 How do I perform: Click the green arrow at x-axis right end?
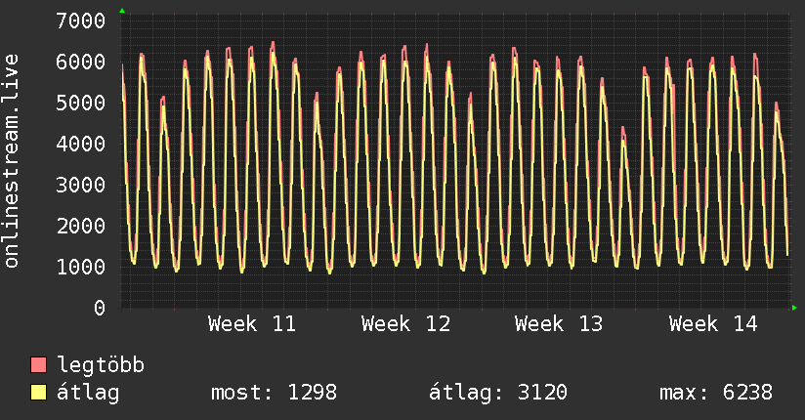point(795,308)
